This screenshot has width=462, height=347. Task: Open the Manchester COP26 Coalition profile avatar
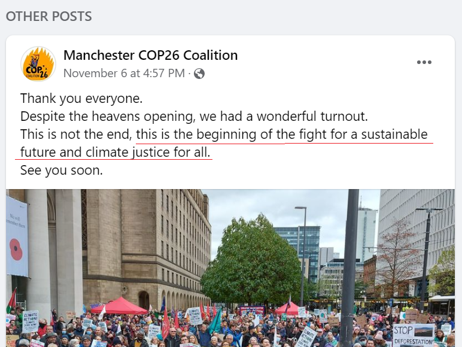(38, 64)
